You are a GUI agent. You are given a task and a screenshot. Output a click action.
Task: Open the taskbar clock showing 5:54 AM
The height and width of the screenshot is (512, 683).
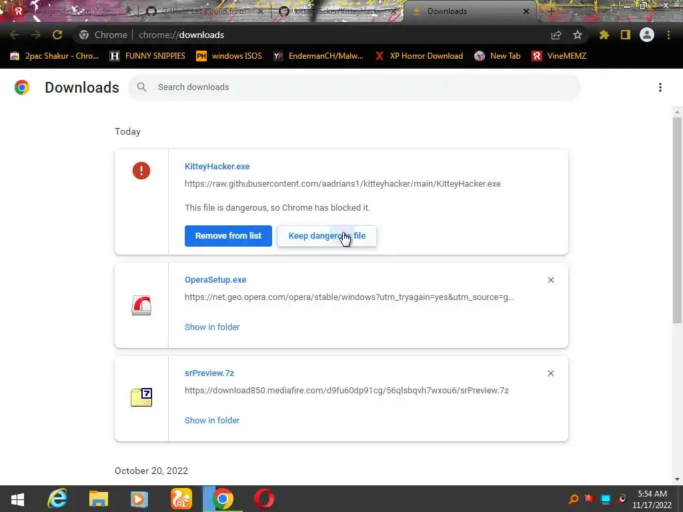(652, 499)
